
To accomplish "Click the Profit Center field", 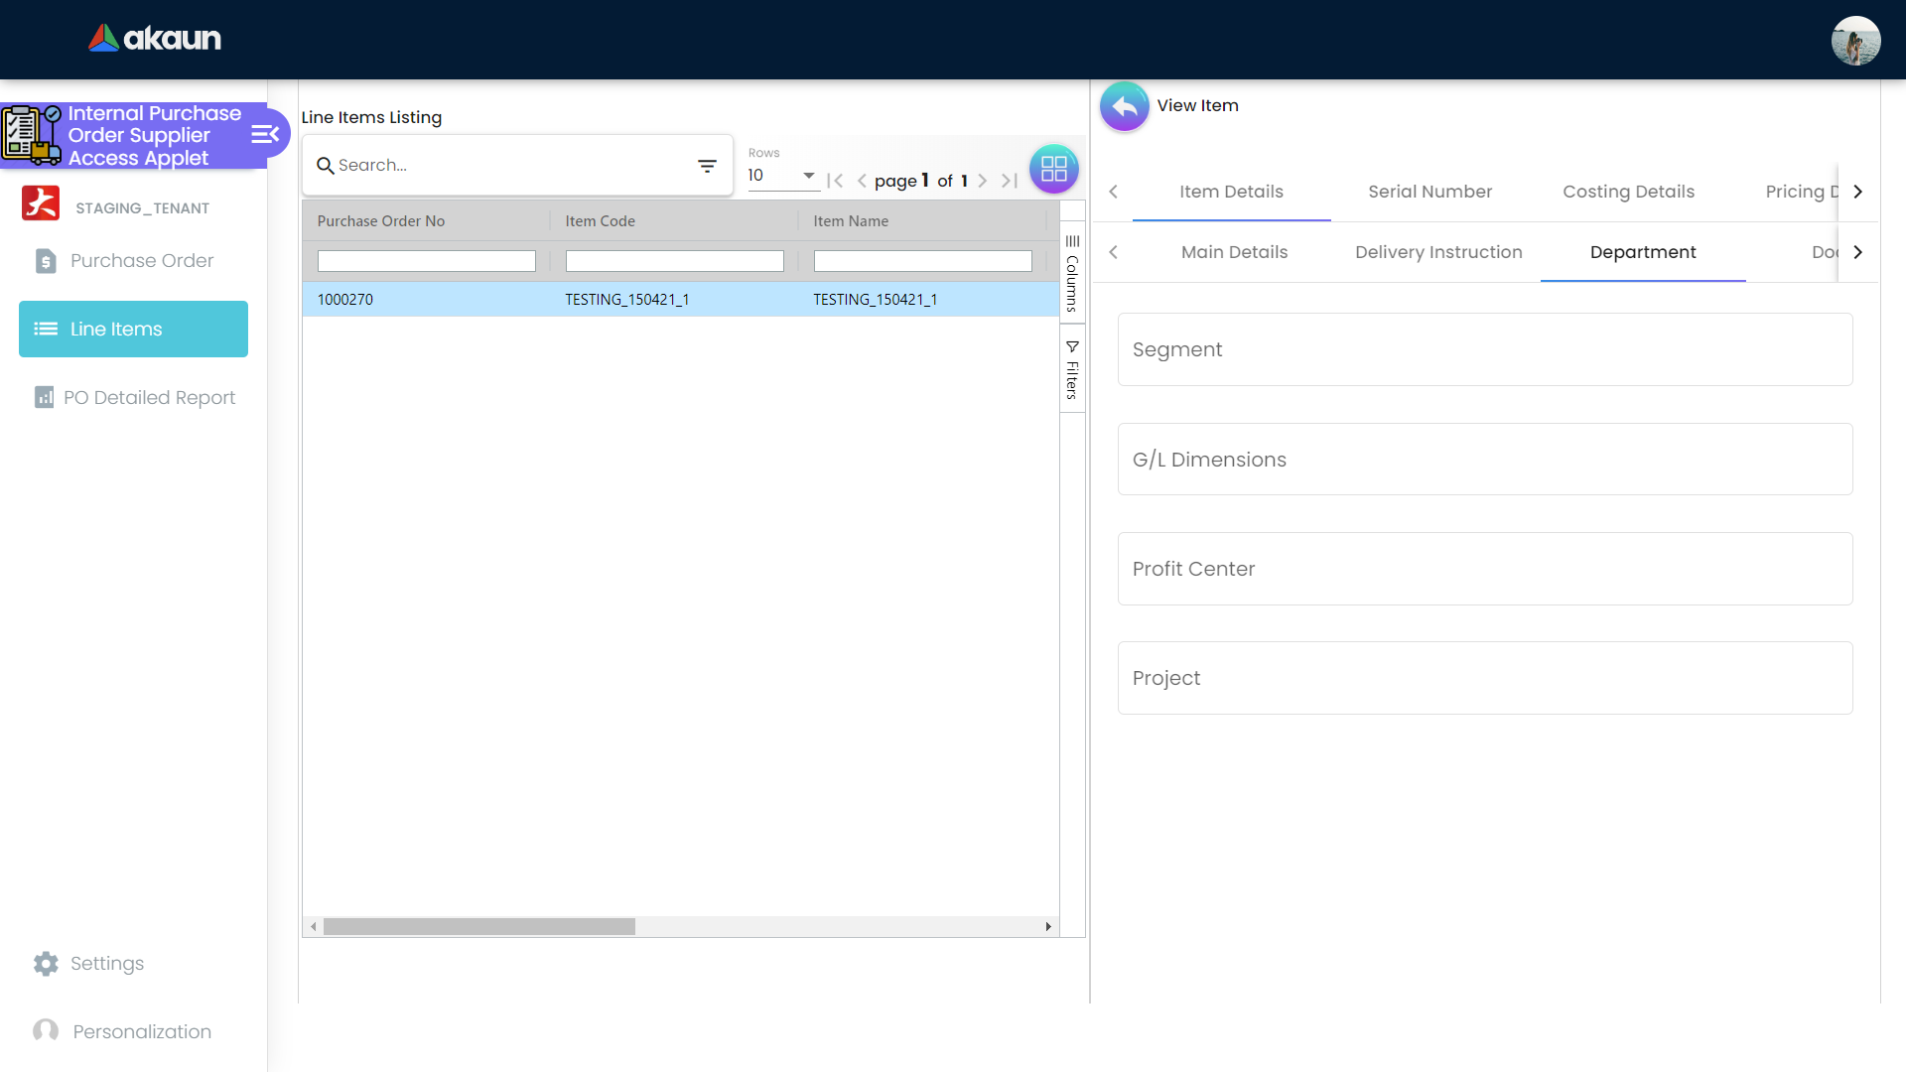I will (x=1484, y=569).
